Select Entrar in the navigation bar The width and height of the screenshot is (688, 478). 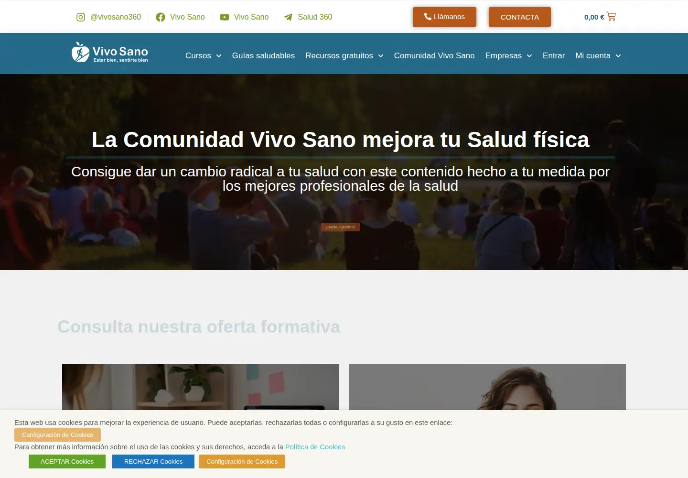coord(554,55)
